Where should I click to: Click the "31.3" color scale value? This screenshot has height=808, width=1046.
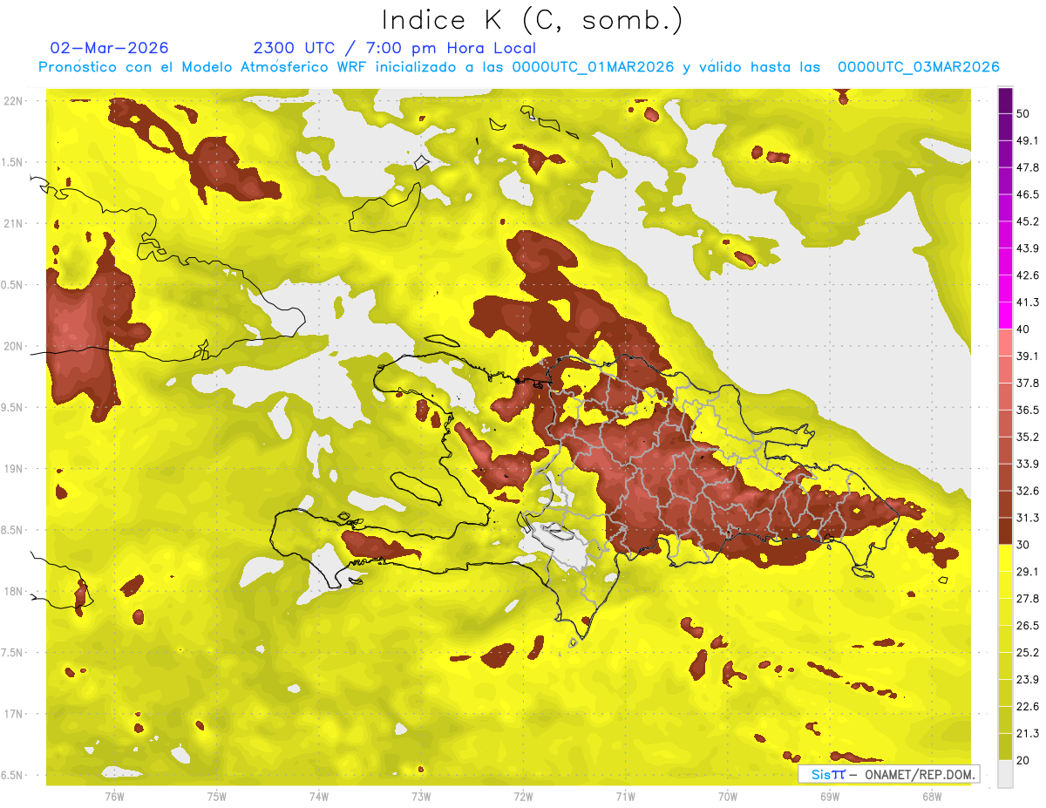click(x=1028, y=518)
